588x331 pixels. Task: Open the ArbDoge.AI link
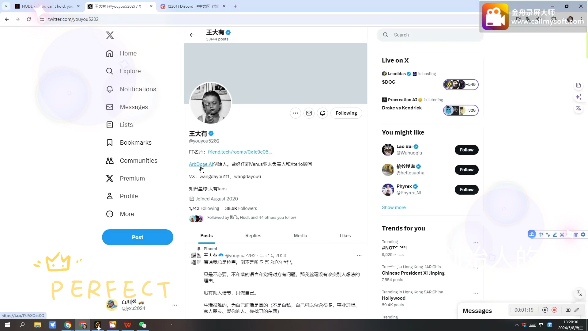[x=201, y=164]
